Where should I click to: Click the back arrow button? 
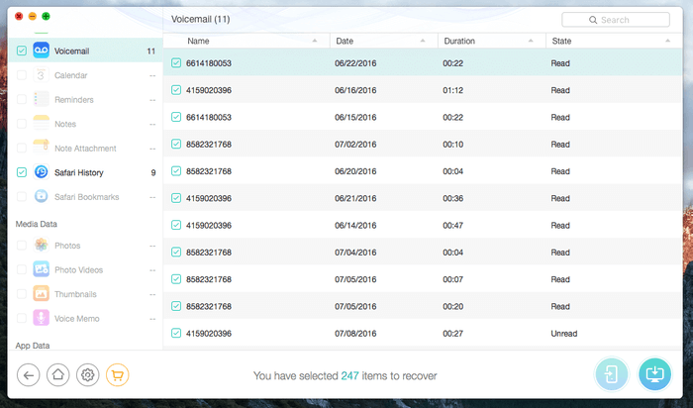click(29, 374)
